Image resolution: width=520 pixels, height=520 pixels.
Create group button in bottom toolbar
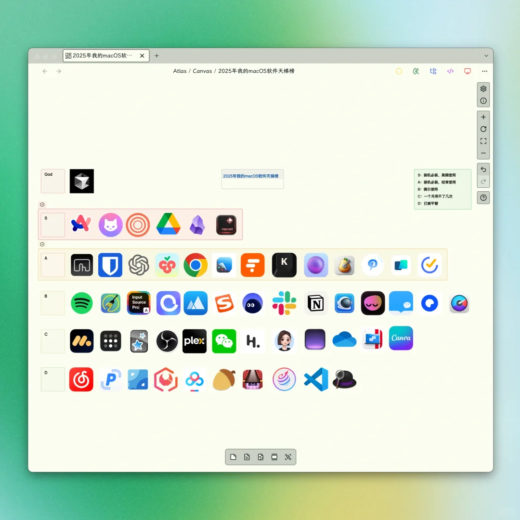coord(274,457)
